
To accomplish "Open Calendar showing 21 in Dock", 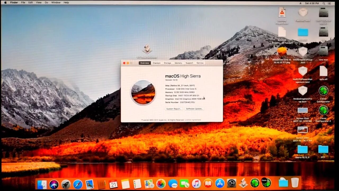I will point(113,184).
